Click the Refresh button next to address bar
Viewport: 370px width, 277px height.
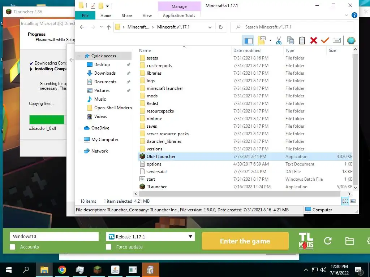point(221,27)
